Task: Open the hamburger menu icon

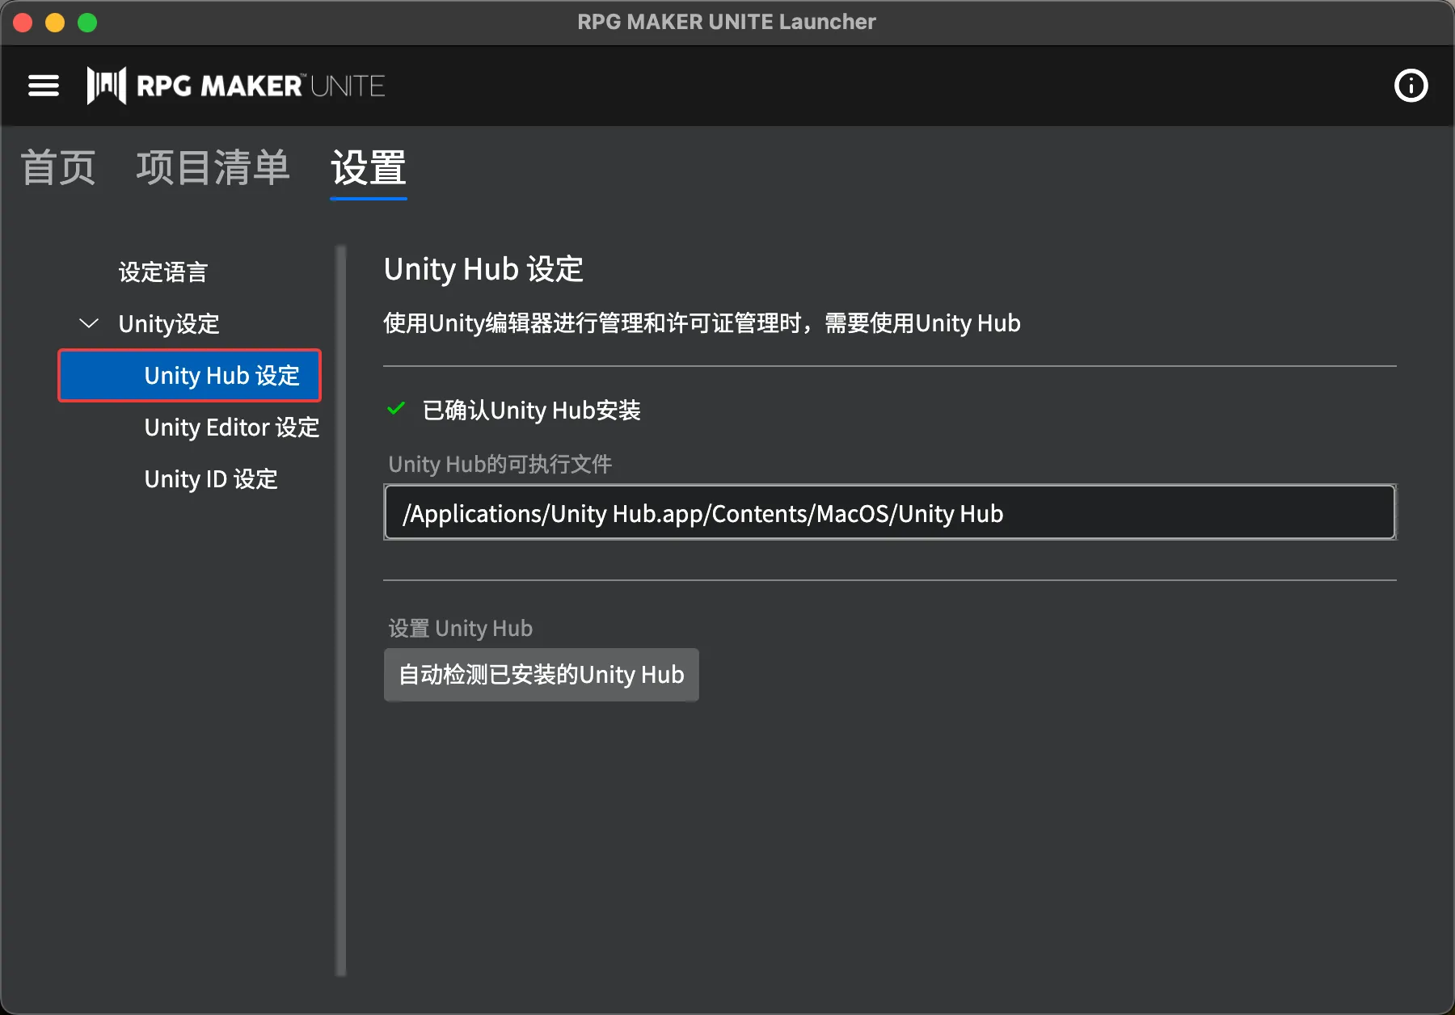Action: tap(44, 86)
